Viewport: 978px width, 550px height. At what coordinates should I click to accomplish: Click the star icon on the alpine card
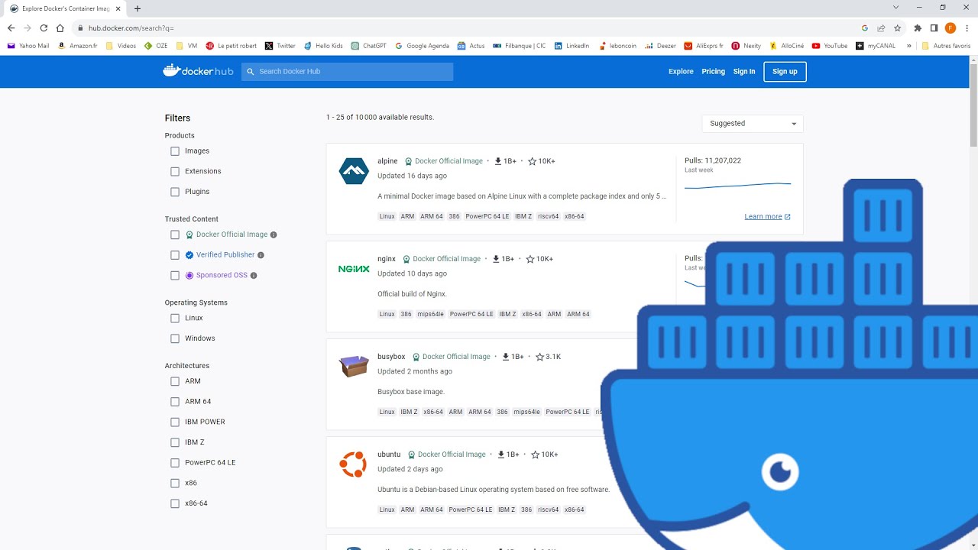click(532, 161)
